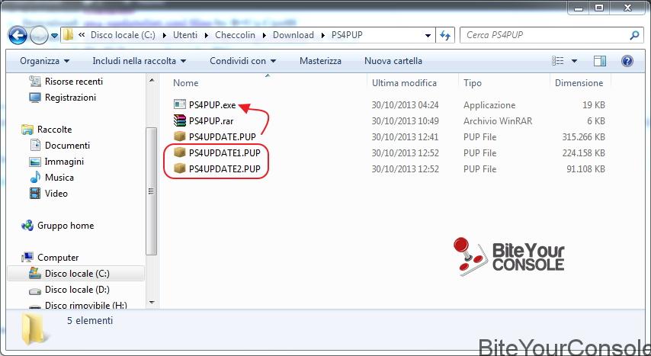The height and width of the screenshot is (356, 651).
Task: Sort by Dimensione column header
Action: [579, 83]
